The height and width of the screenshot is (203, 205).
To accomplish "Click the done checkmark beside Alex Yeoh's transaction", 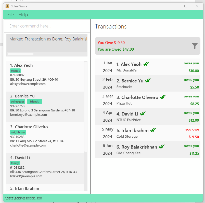I will point(146,64).
